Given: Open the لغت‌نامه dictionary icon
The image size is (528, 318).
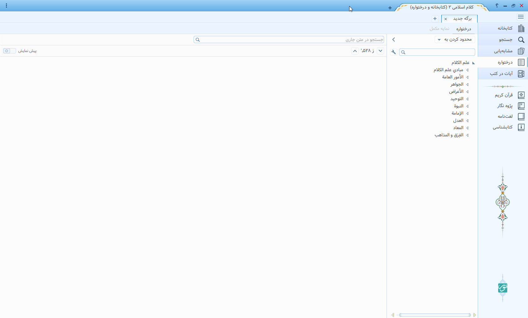Looking at the screenshot, I should pyautogui.click(x=521, y=116).
